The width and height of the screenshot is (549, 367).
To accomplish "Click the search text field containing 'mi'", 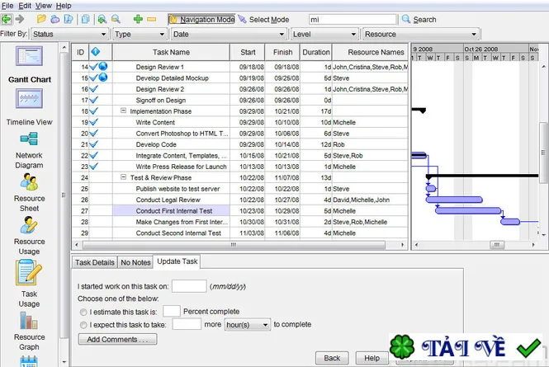I will point(353,20).
